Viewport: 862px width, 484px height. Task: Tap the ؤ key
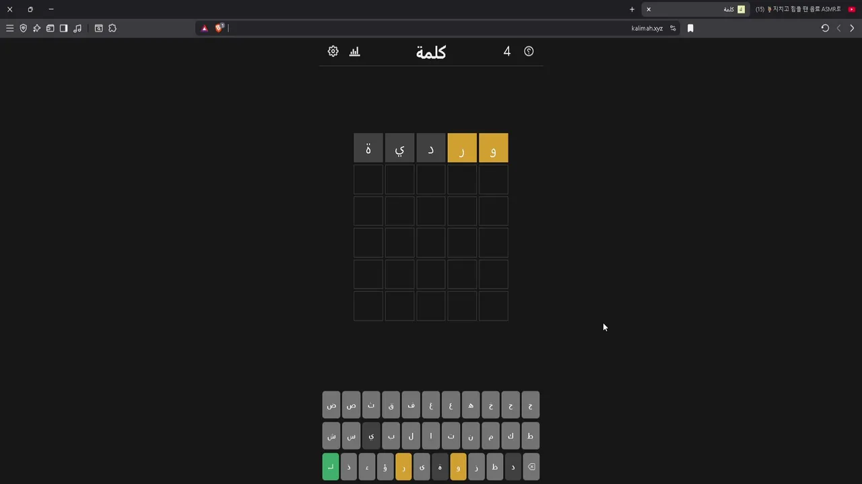pos(385,467)
